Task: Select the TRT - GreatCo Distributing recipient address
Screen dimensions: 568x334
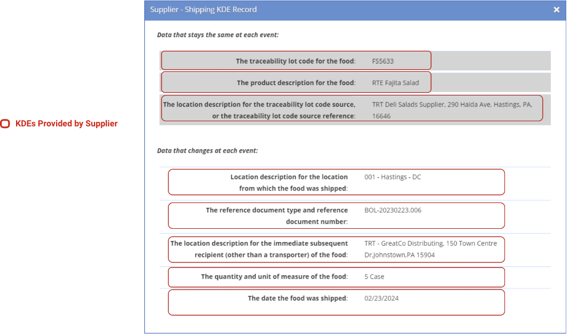Action: (430, 249)
